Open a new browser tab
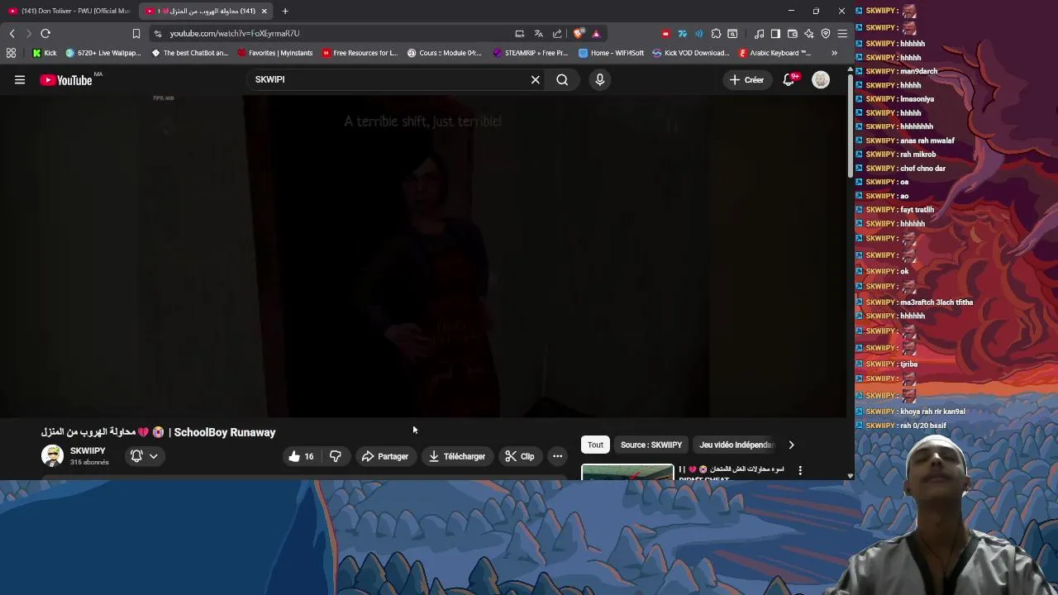This screenshot has height=595, width=1058. point(285,11)
